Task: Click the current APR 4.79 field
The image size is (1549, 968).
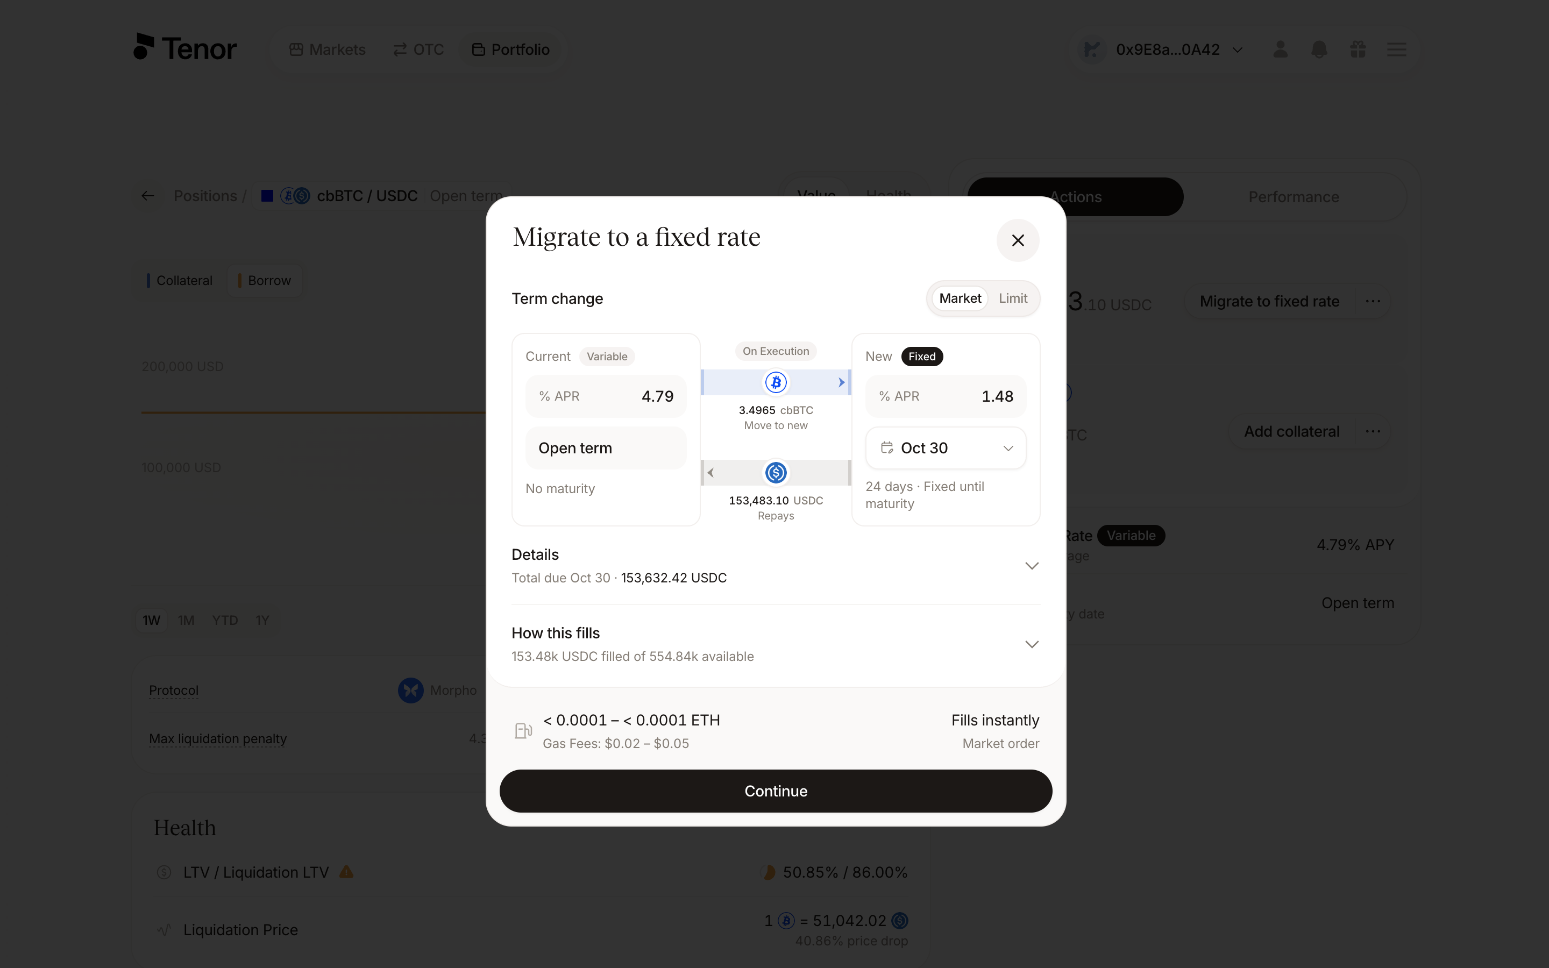Action: pyautogui.click(x=606, y=396)
